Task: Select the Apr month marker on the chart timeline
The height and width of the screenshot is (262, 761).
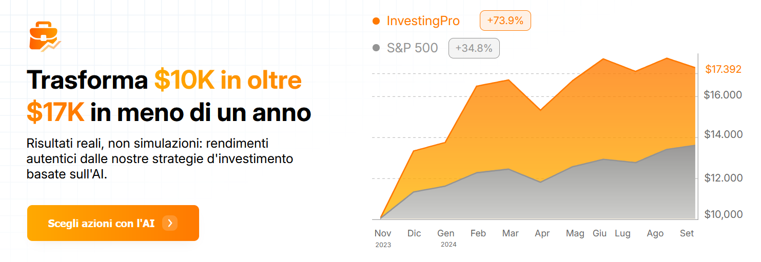Action: 542,234
